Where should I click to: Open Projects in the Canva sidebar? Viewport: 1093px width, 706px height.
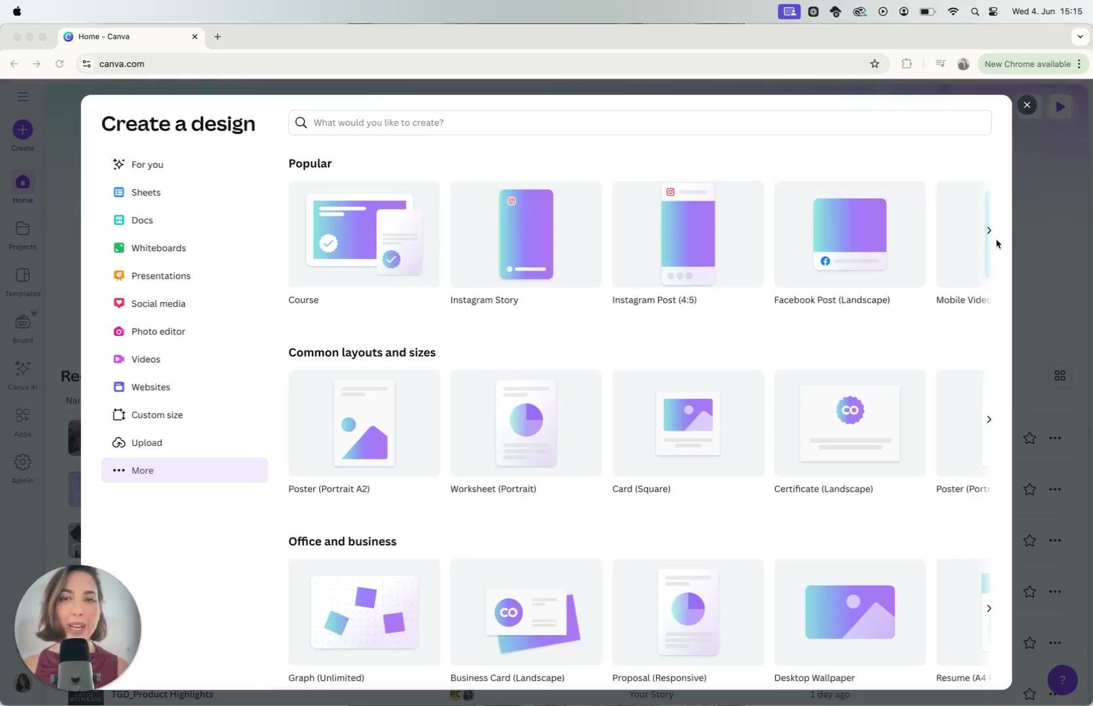(x=23, y=235)
